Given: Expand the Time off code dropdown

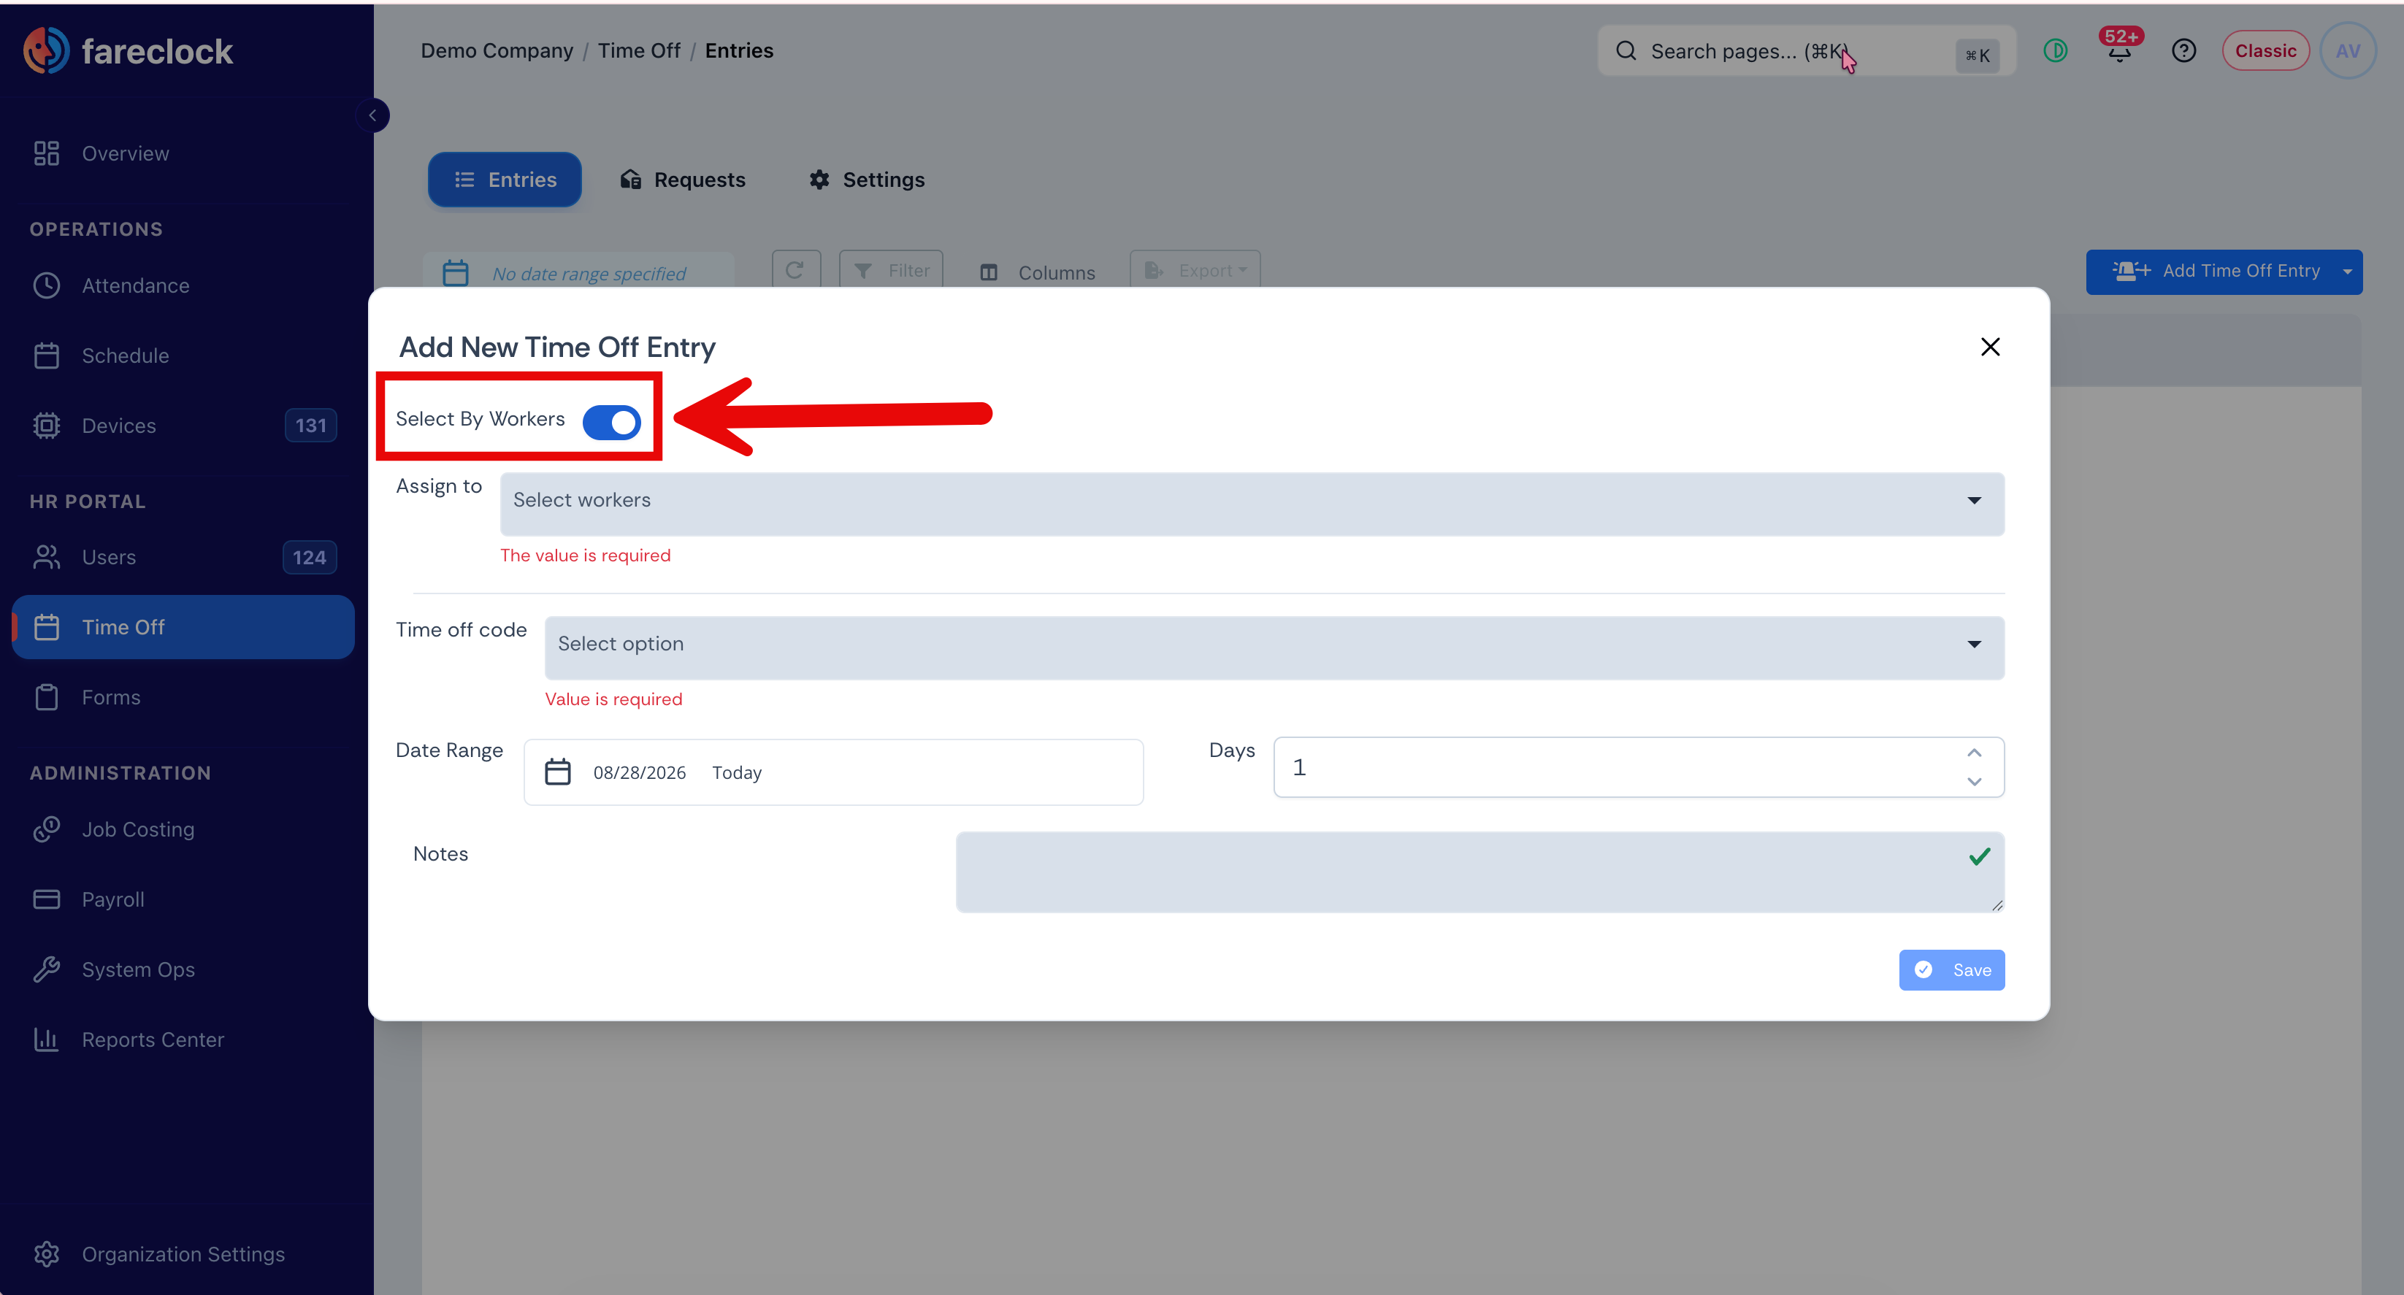Looking at the screenshot, I should pos(1274,645).
